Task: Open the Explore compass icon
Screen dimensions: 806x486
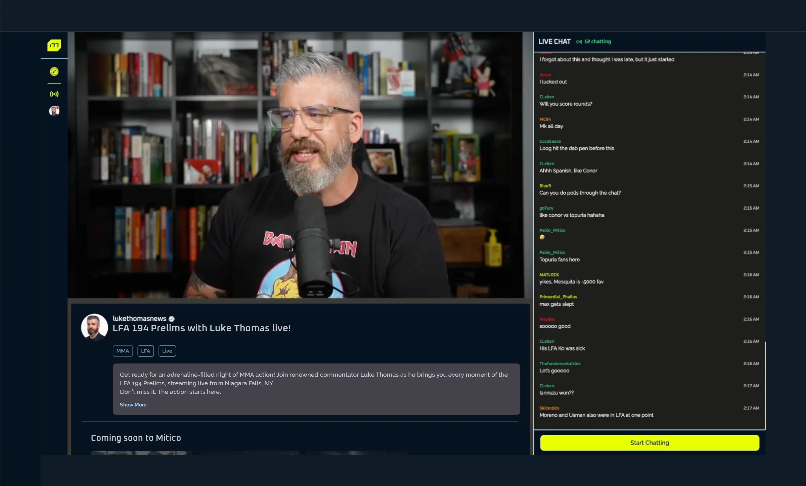Action: click(54, 71)
